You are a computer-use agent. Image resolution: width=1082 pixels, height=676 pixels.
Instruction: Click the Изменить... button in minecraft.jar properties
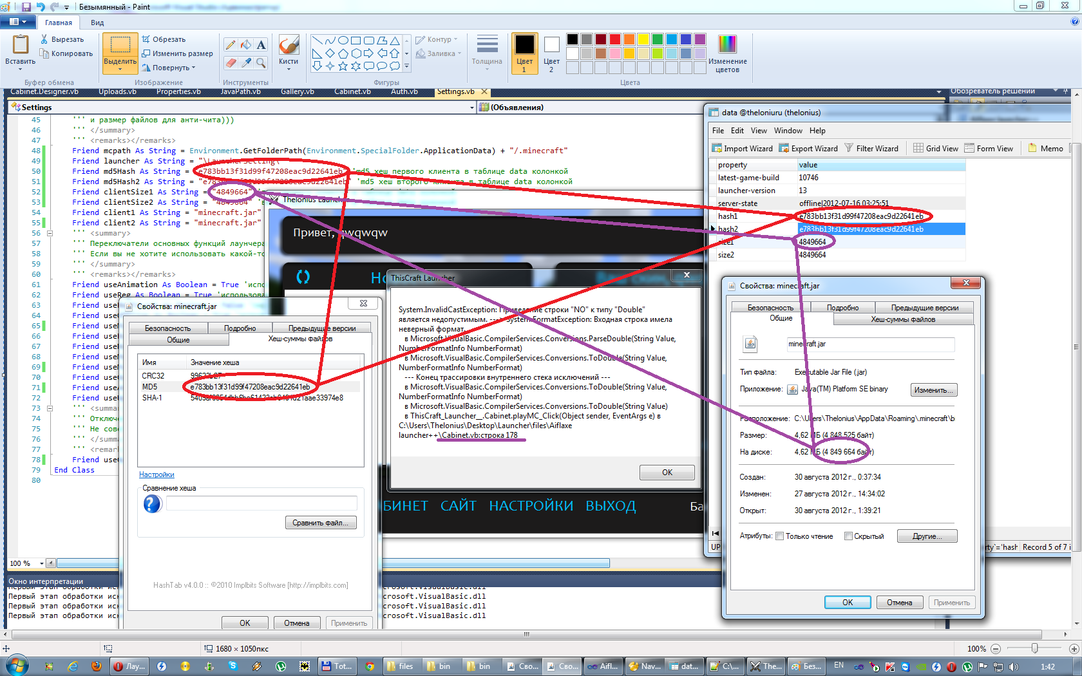(934, 390)
